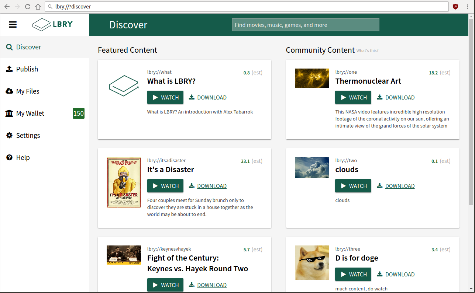Click the search field for movies and music
Screen dimensions: 475x293
pyautogui.click(x=305, y=25)
